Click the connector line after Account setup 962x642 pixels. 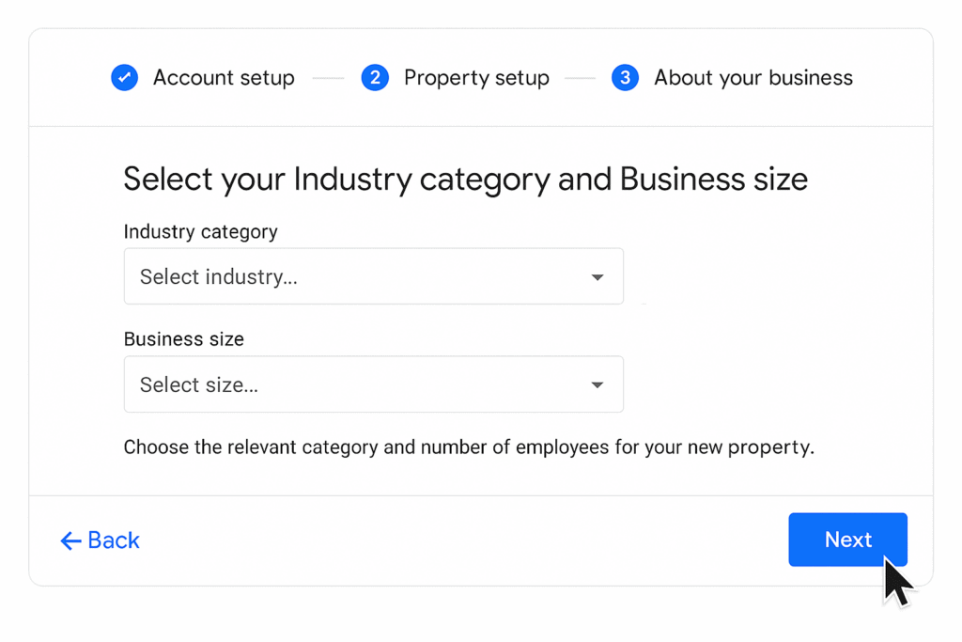point(328,78)
